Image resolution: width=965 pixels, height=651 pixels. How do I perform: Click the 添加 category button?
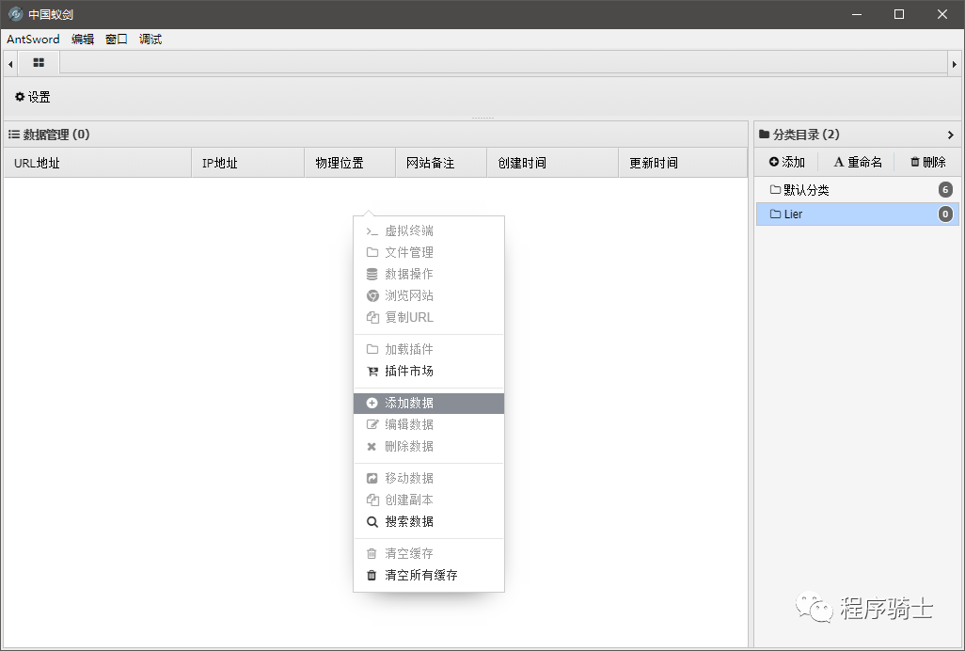coord(787,162)
